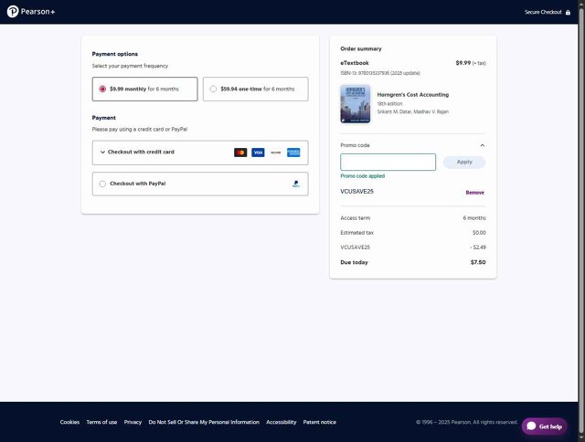Select $59.94 one-time for 6 months option
Image resolution: width=585 pixels, height=442 pixels.
coord(256,89)
